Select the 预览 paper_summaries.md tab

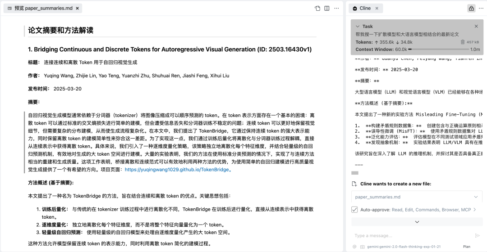pos(43,9)
